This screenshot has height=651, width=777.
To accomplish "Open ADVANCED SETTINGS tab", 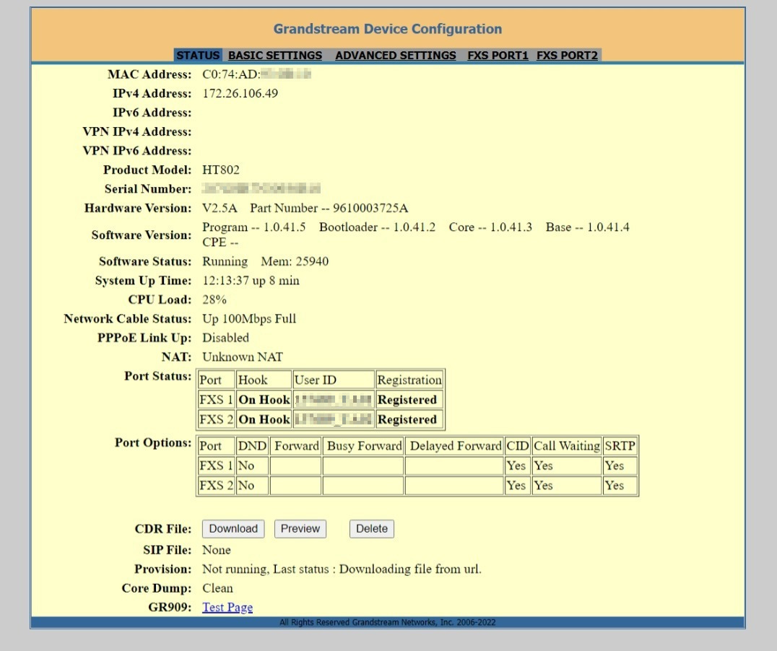I will click(396, 55).
